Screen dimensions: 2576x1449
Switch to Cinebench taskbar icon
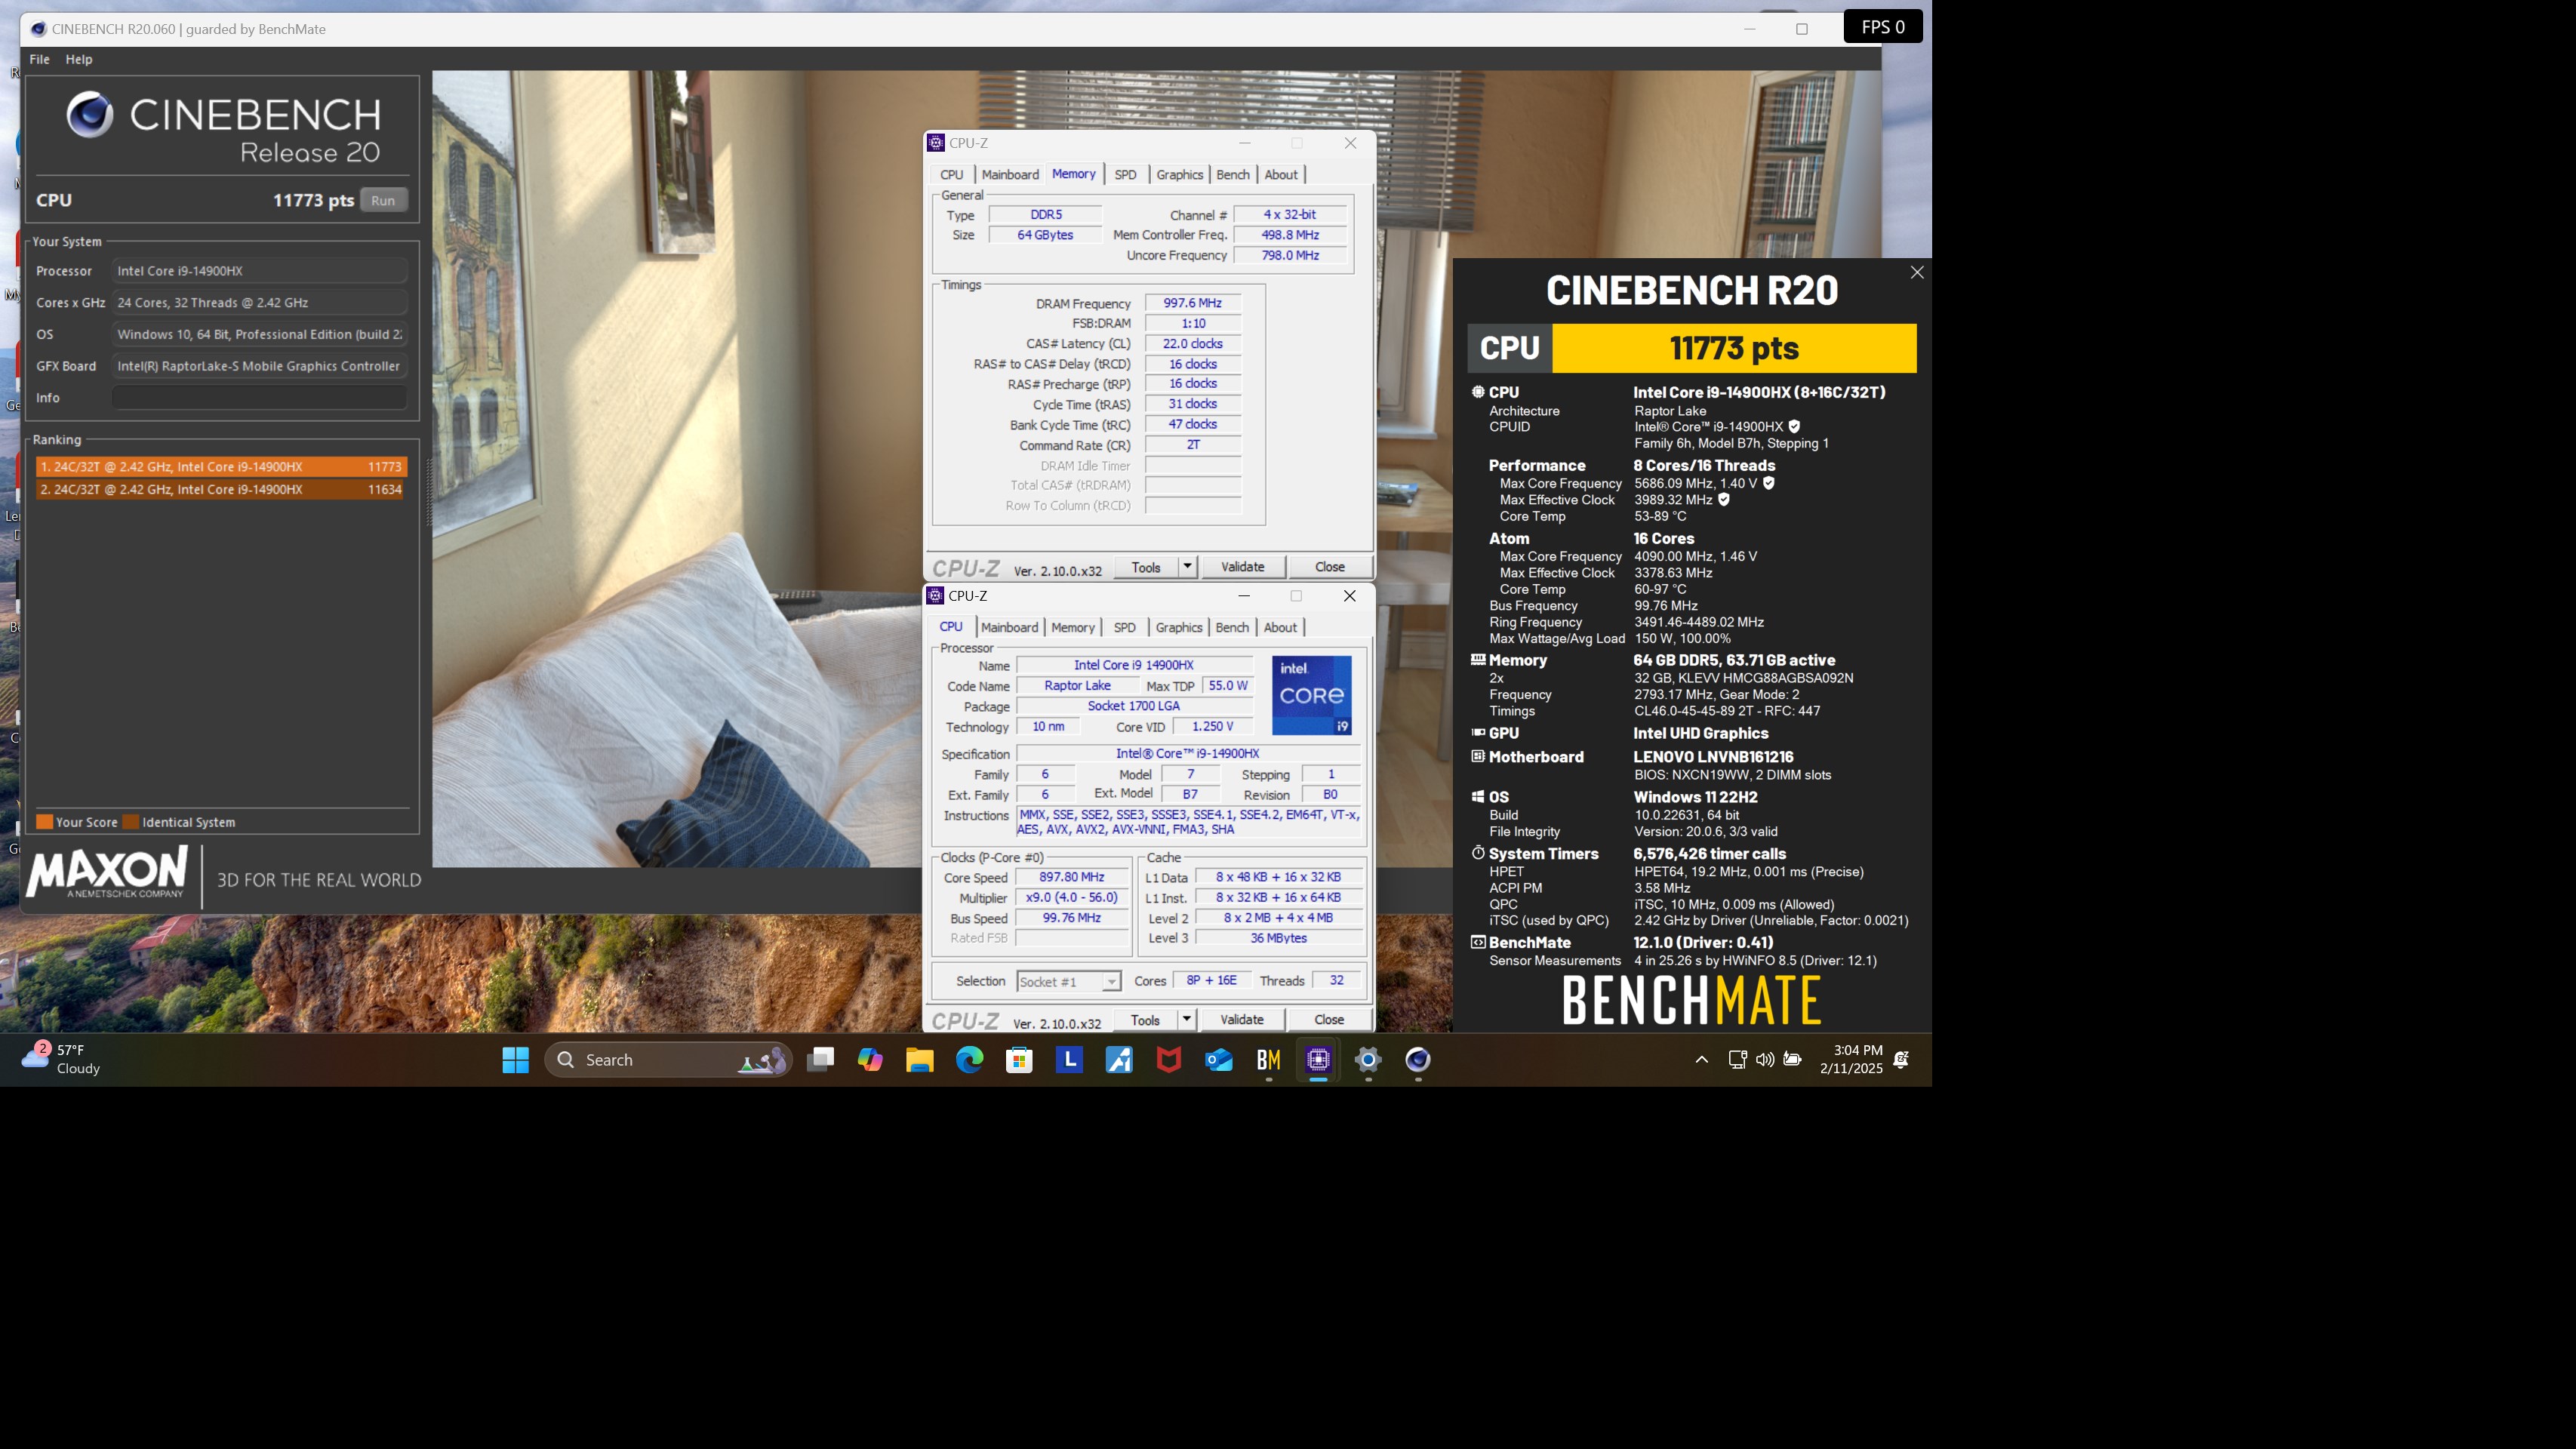pos(1418,1060)
